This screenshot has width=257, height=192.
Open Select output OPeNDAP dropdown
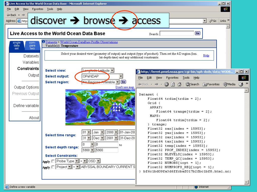[121, 76]
